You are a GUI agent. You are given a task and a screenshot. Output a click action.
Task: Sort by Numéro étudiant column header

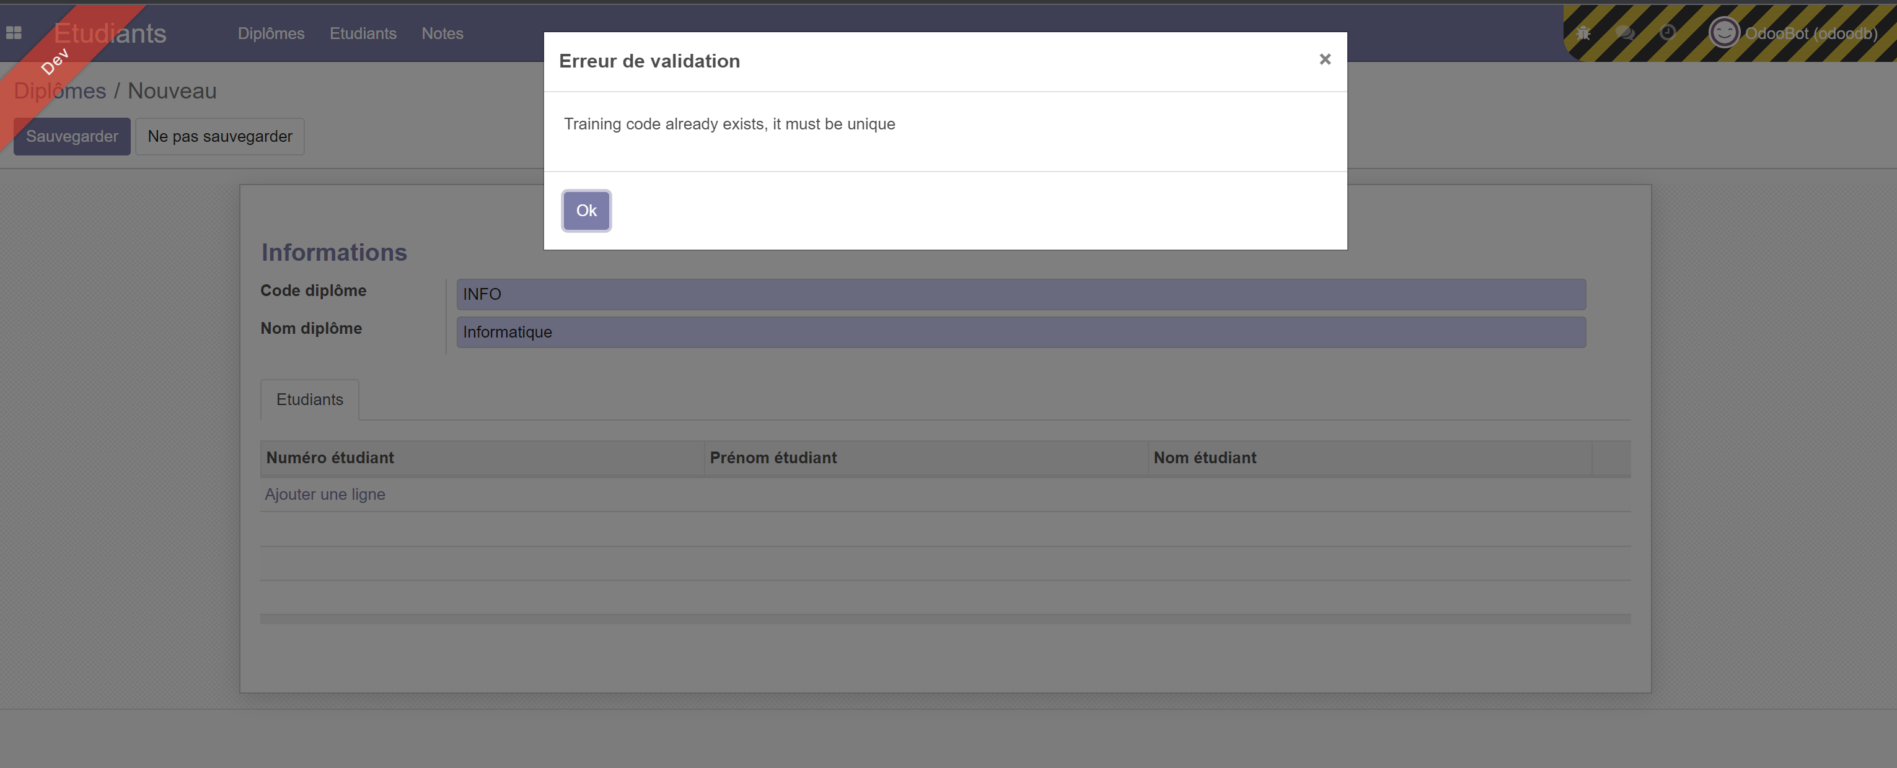(330, 458)
